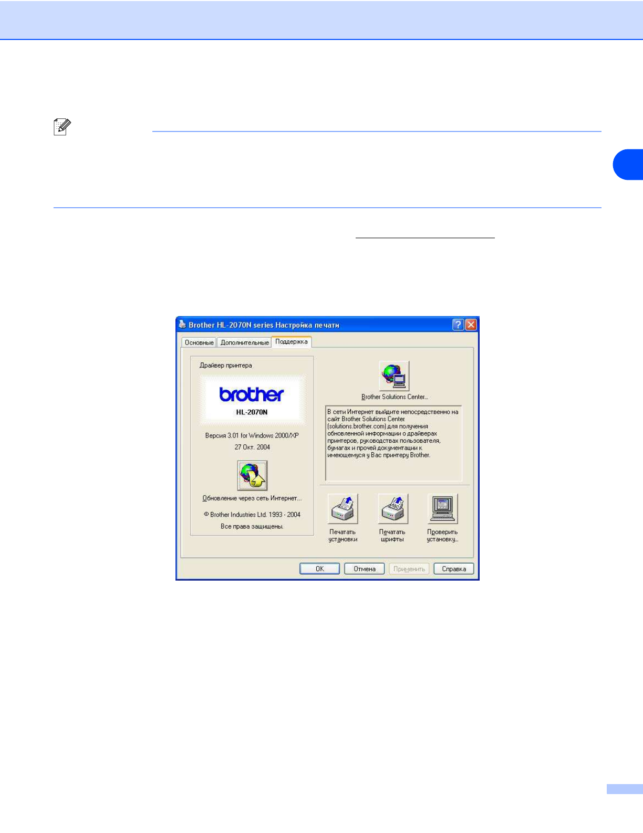Screen dimensions: 643x833
Task: Click the Internet update globe icon
Action: pos(252,475)
